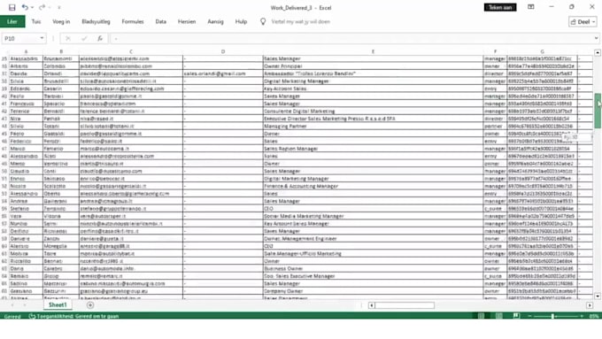Select the Business Owner cell
602x339 pixels.
[x=373, y=269]
